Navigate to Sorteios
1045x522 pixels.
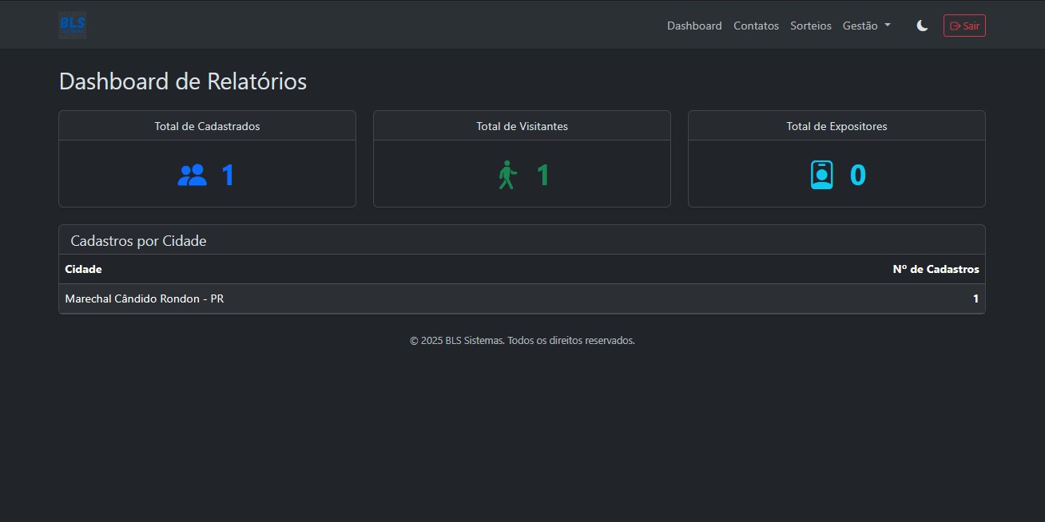810,26
